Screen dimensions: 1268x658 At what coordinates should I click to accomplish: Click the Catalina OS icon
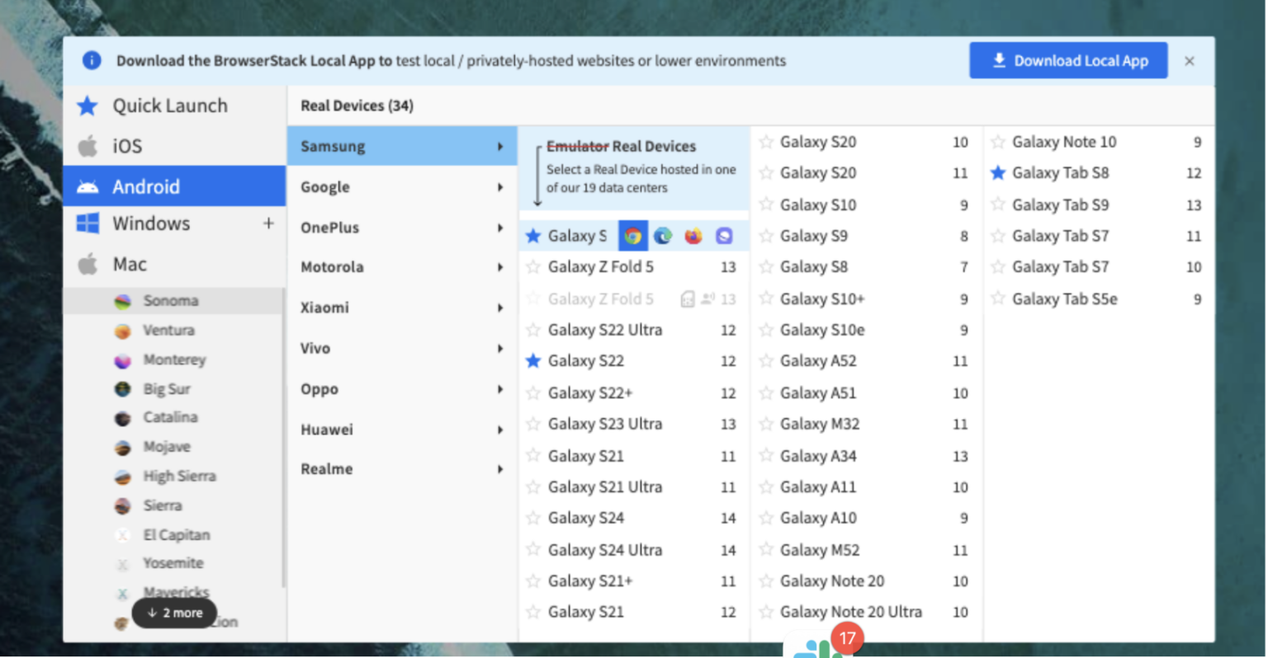(x=122, y=418)
